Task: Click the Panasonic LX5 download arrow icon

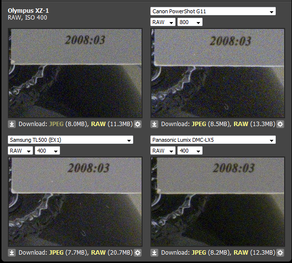Action: pos(154,253)
